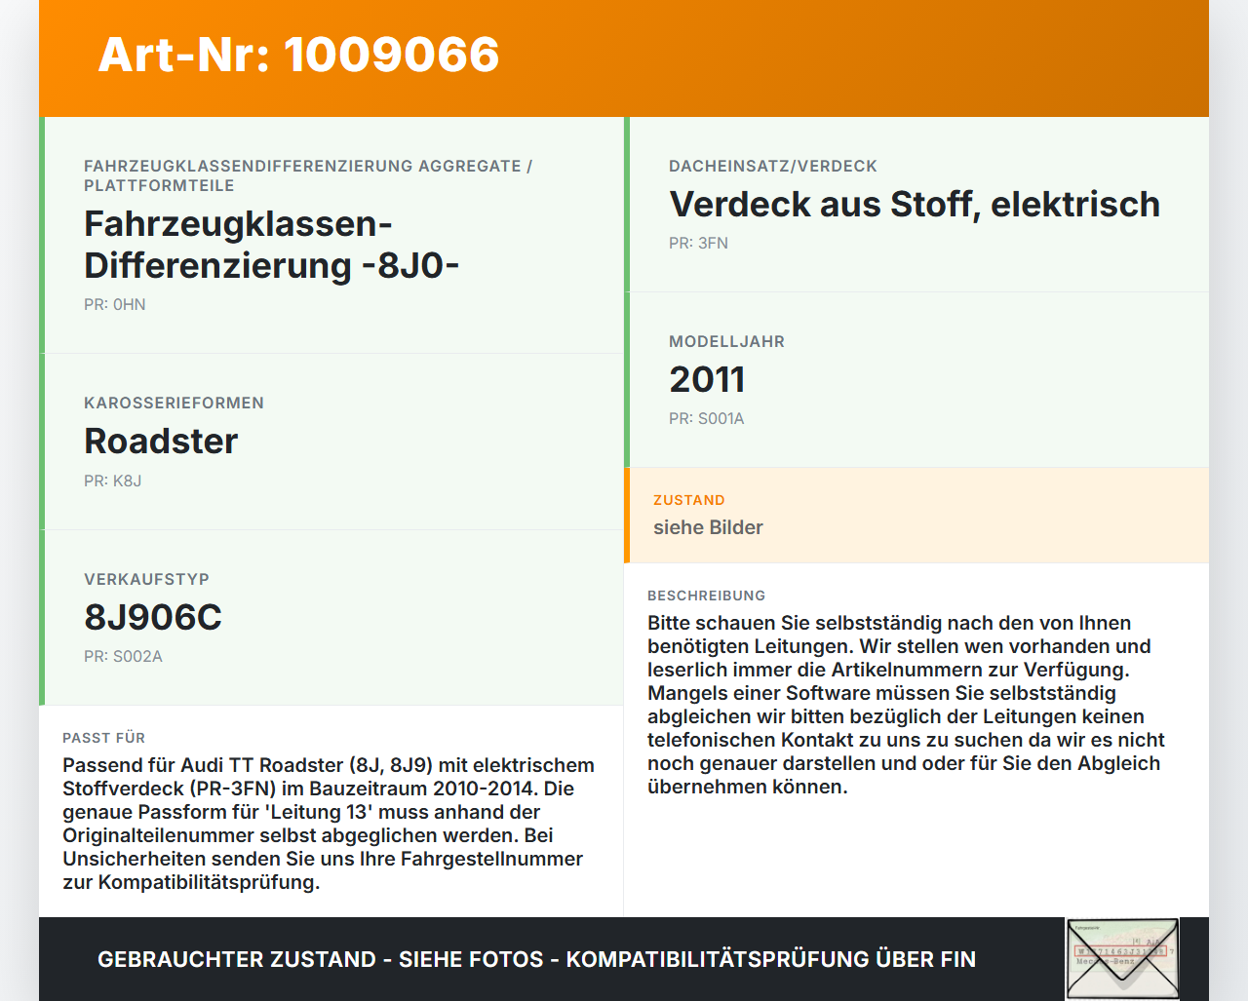
Task: Click the PR: S001A code
Action: click(707, 419)
